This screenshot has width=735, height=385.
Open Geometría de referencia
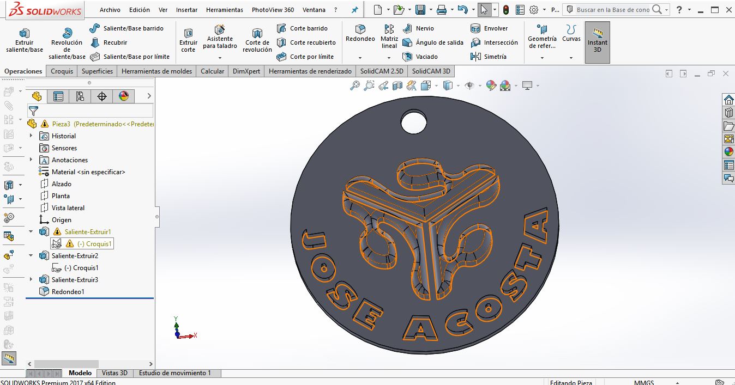coord(542,37)
